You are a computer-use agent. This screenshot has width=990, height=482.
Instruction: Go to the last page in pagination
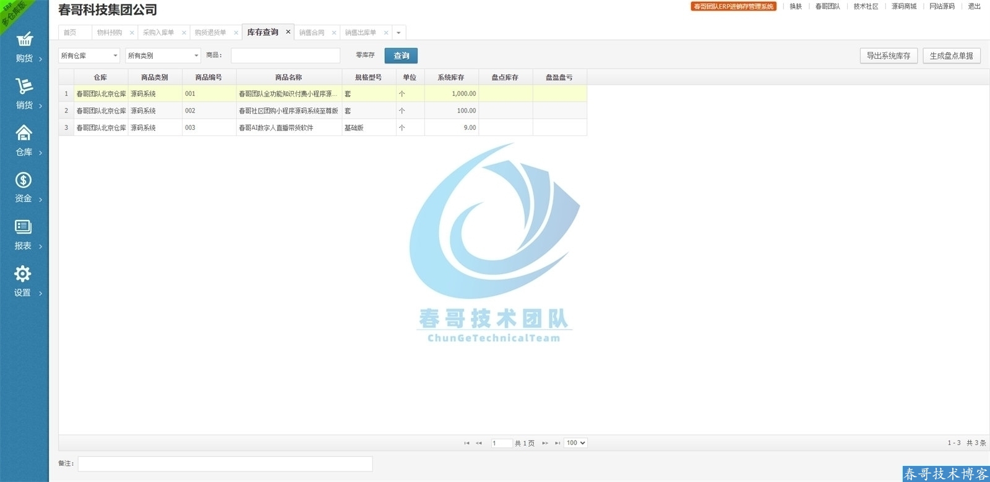[557, 443]
